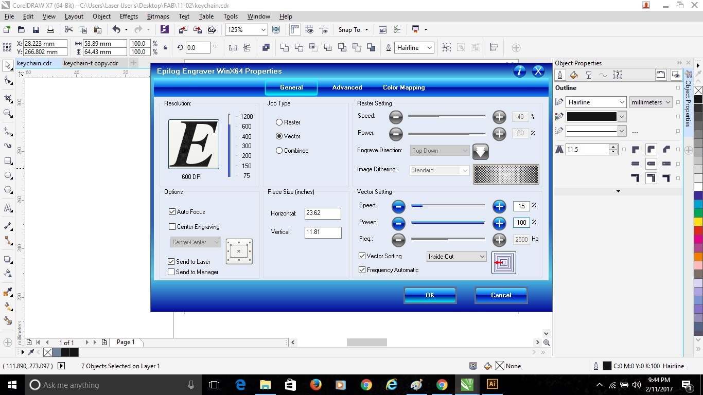Enable the Center-Engraving checkbox
Screen dimensions: 703x395
(x=172, y=227)
